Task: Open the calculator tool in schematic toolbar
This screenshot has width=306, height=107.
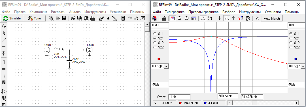Action: [123, 18]
